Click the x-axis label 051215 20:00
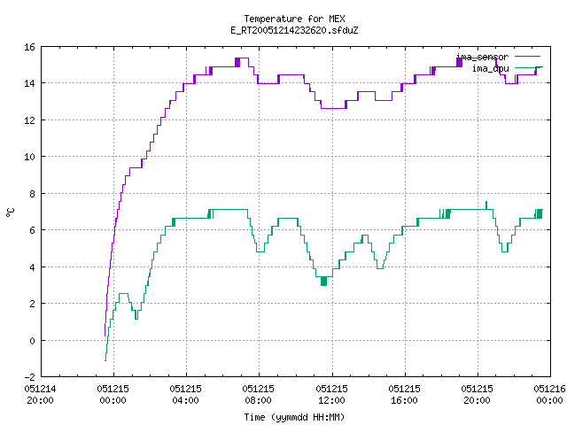This screenshot has height=425, width=567. (477, 394)
